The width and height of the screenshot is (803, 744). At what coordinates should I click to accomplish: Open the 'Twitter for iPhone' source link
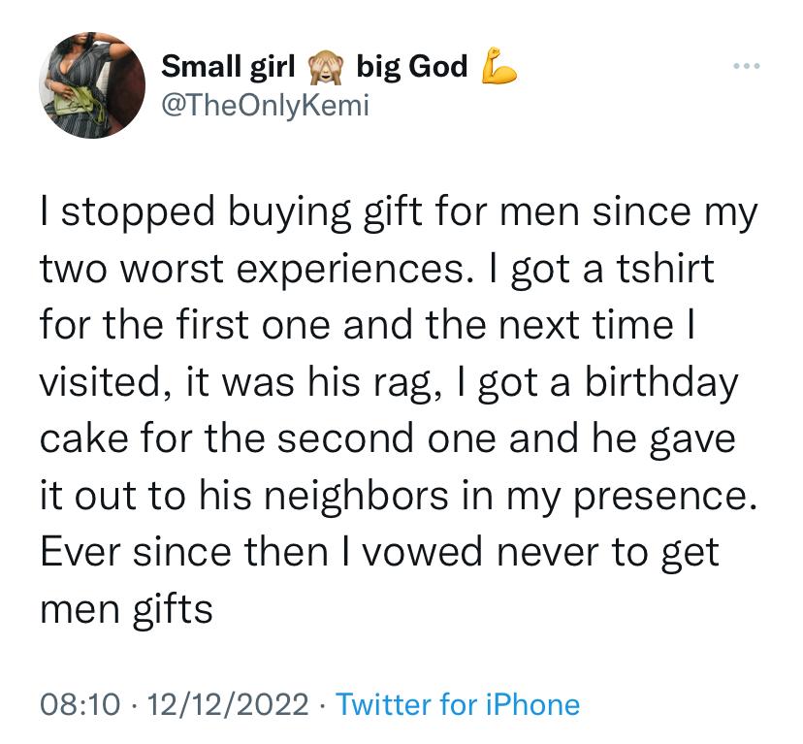pyautogui.click(x=458, y=704)
